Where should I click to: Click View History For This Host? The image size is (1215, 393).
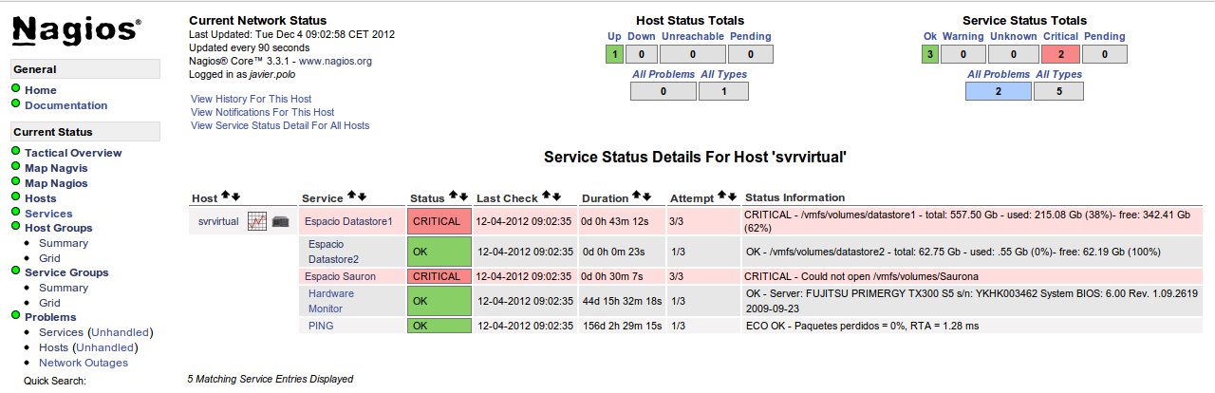pos(251,99)
